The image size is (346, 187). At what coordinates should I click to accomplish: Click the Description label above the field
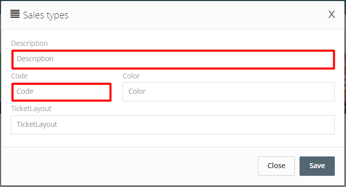[x=30, y=43]
